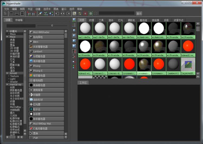Image resolution: width=203 pixels, height=144 pixels.
Task: Switch to the 灯光 tab
Action: tap(120, 20)
